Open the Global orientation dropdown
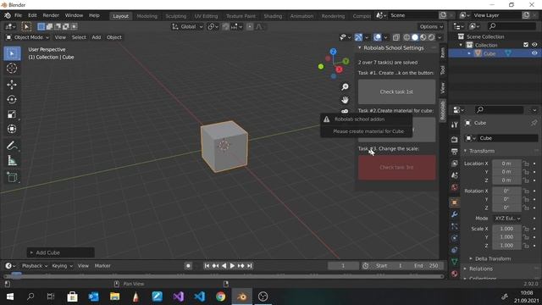 pyautogui.click(x=188, y=26)
